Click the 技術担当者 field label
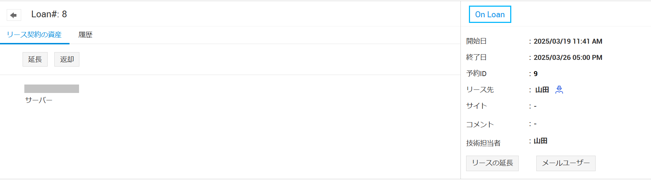The height and width of the screenshot is (181, 651). coord(483,143)
